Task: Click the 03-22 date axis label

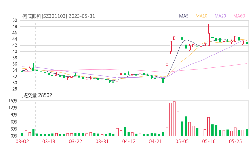Action: pos(76,141)
